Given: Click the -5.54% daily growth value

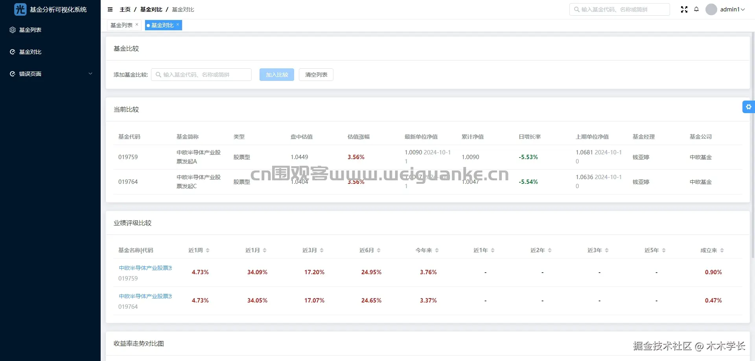Looking at the screenshot, I should point(528,182).
